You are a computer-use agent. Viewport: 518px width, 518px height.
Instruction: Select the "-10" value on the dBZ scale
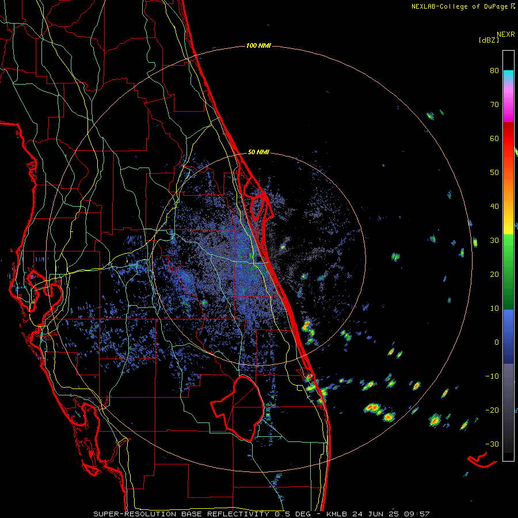[x=492, y=376]
